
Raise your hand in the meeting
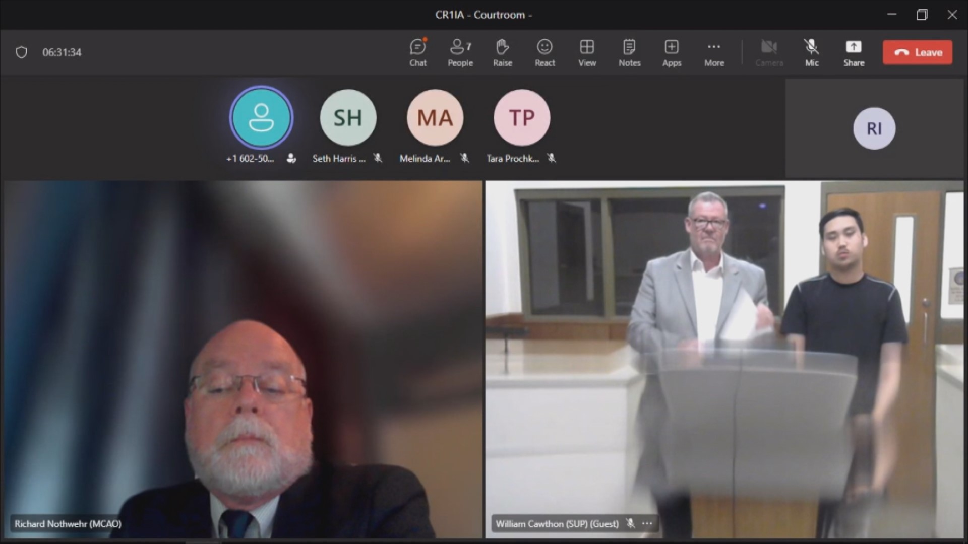(502, 52)
